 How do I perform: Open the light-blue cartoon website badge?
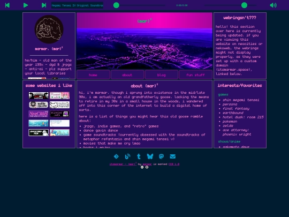pos(59,132)
